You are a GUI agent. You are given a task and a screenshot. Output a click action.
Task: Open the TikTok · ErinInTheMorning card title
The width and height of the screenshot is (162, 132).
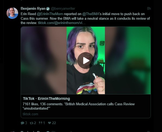coord(46,99)
